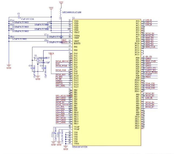The width and height of the screenshot is (174, 154).
Task: Select the DCMI_PCLK net label
Action: coord(61,66)
